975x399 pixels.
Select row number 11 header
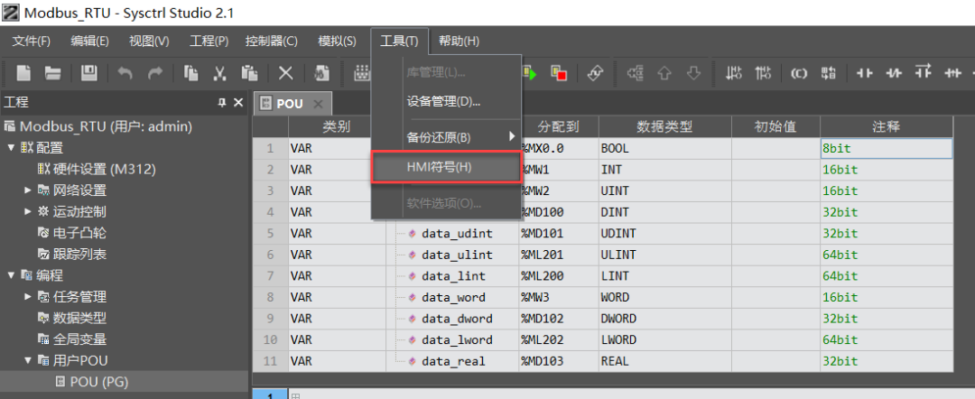pyautogui.click(x=270, y=361)
